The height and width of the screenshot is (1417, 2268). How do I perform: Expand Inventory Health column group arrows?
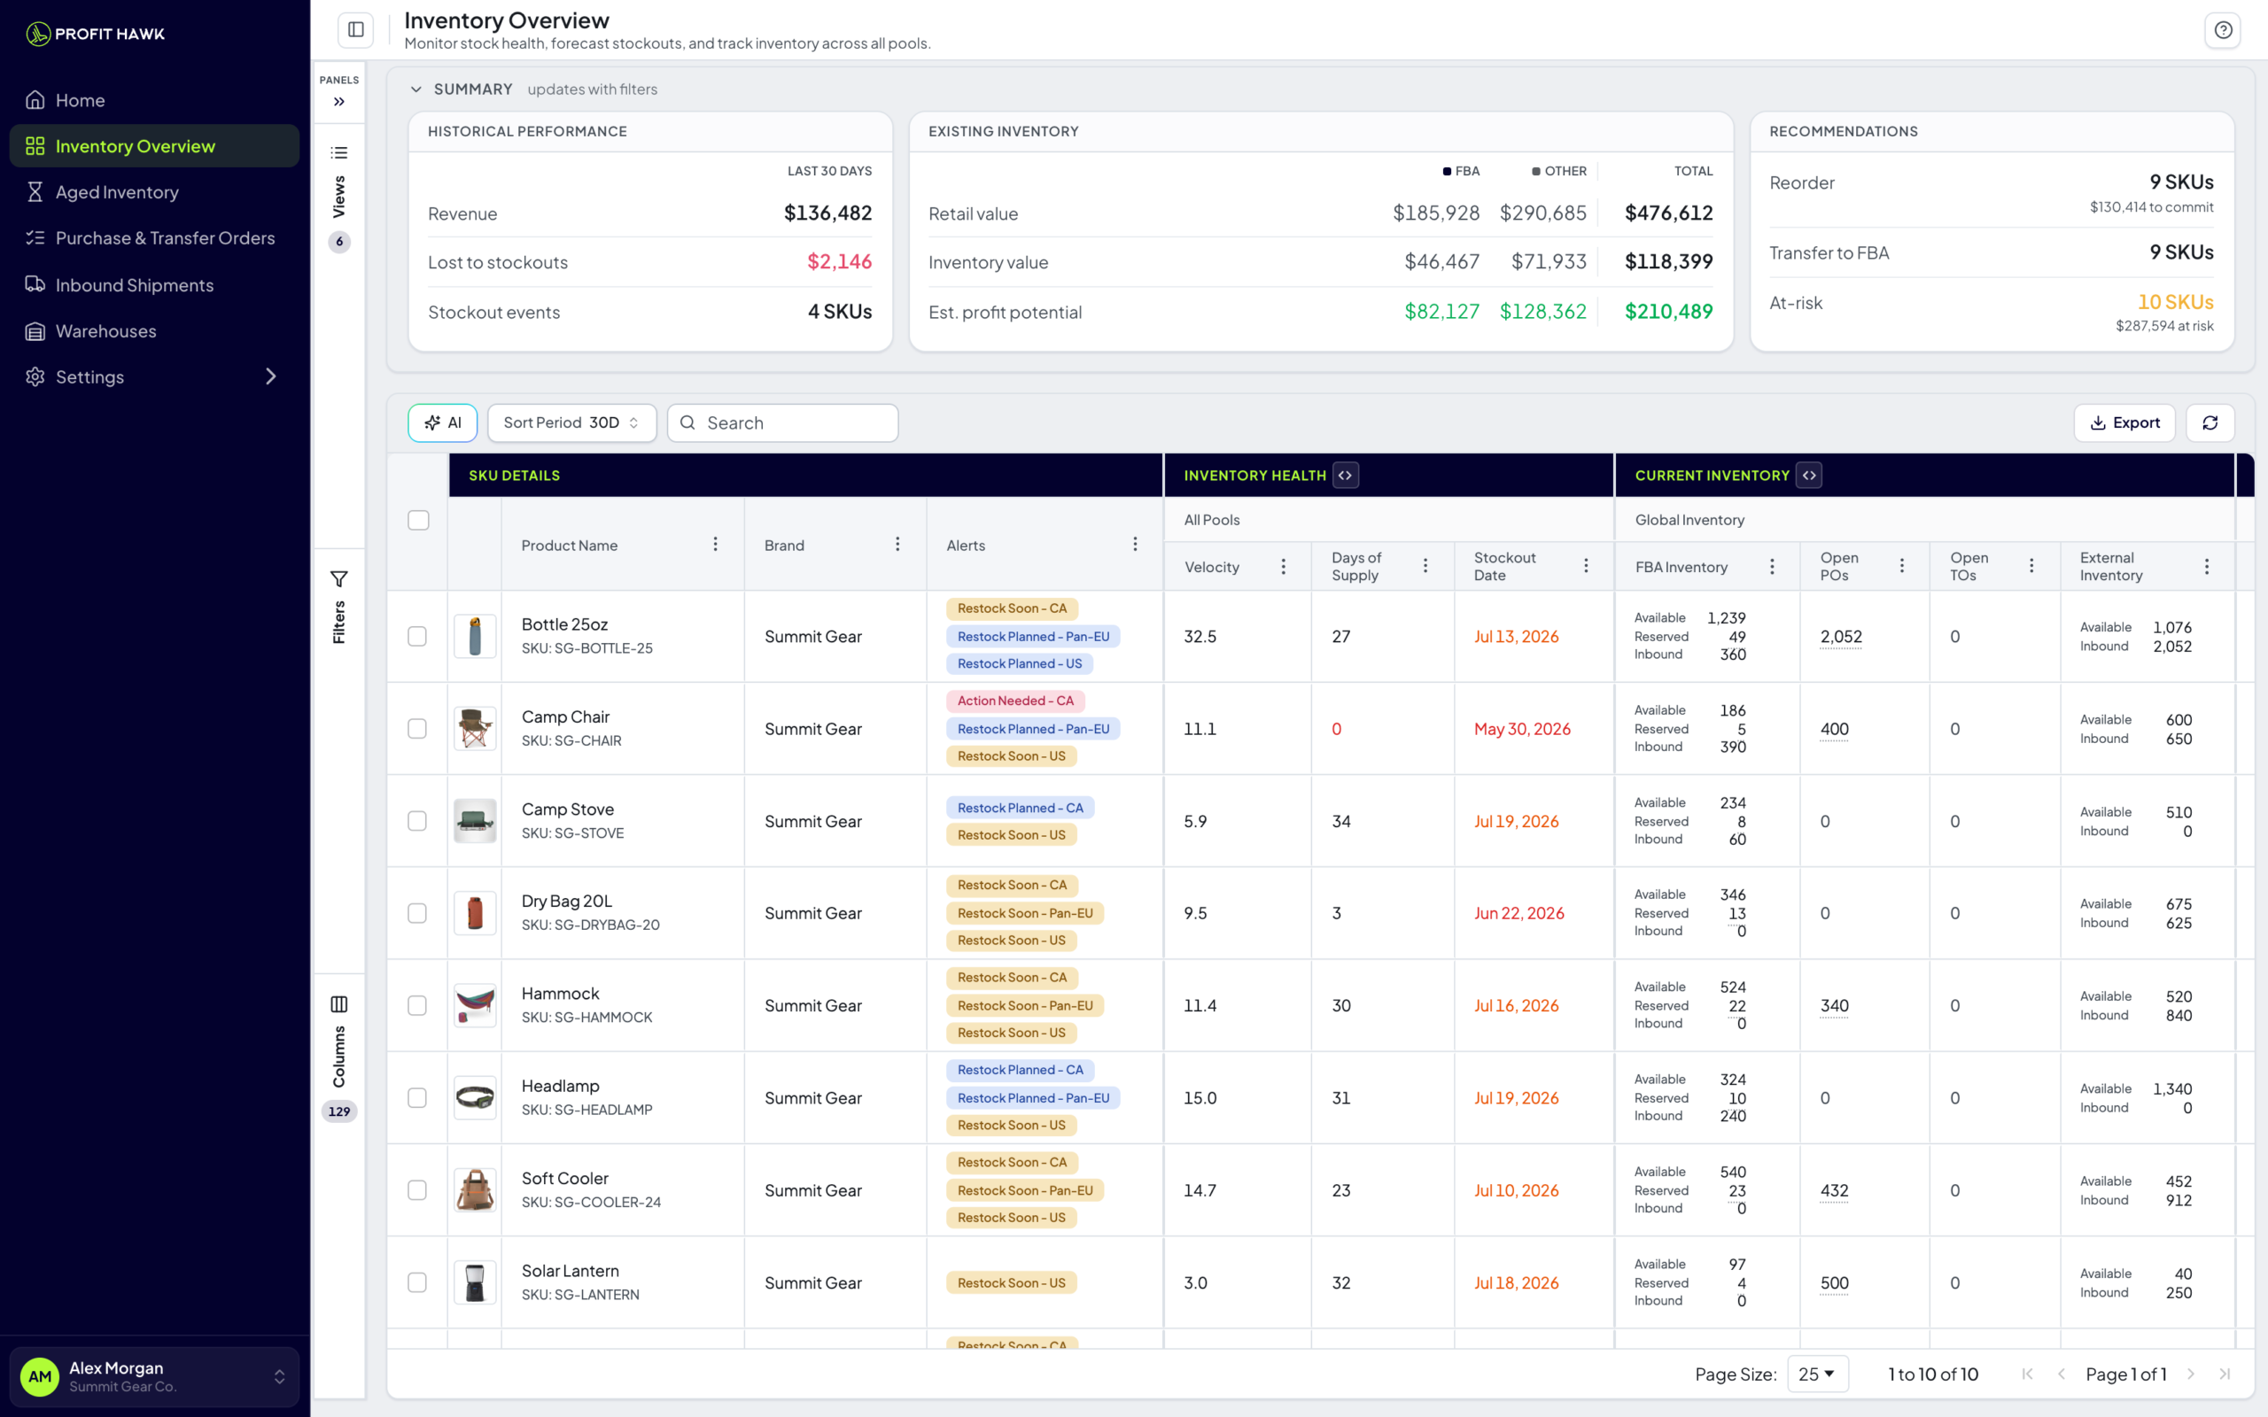[x=1346, y=476]
